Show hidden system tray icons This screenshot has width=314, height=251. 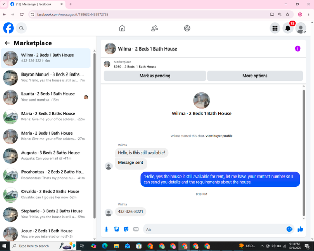tap(262, 246)
